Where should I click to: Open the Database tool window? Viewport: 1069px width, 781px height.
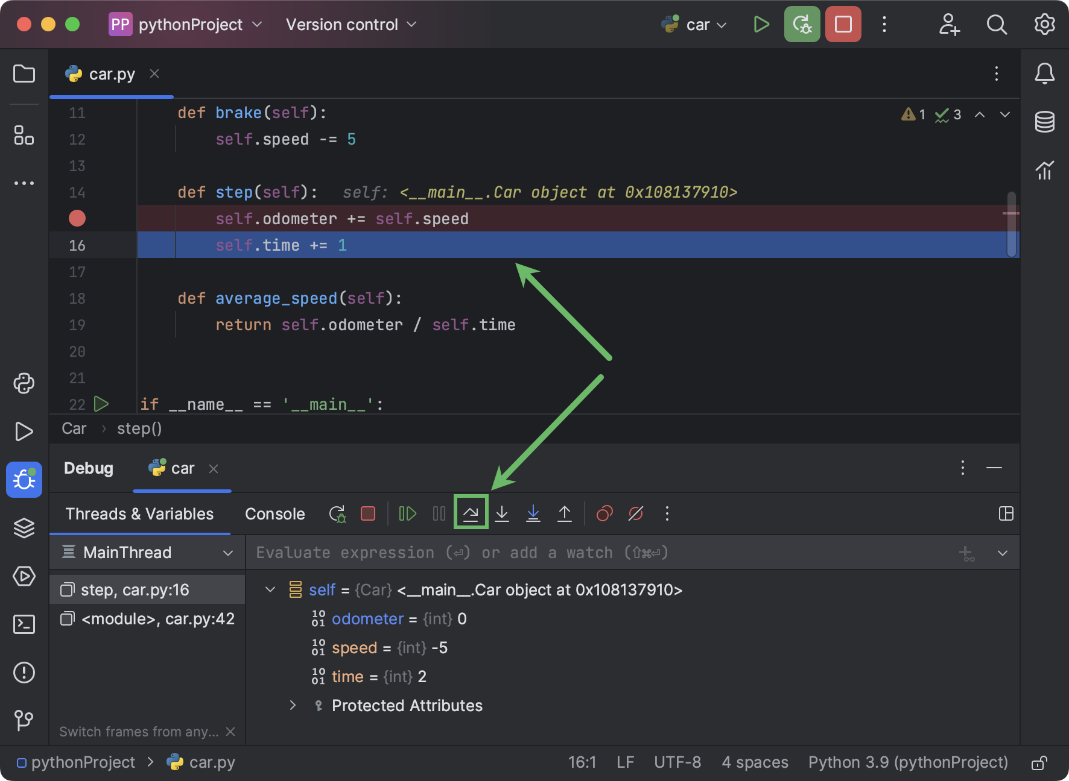[1045, 122]
